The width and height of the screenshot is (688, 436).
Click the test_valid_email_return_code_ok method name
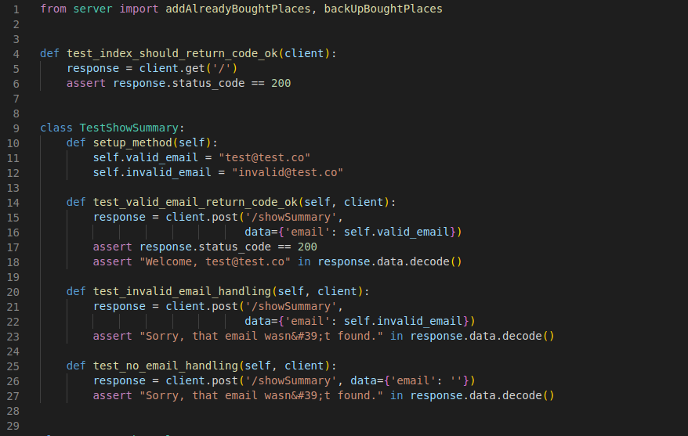point(195,202)
